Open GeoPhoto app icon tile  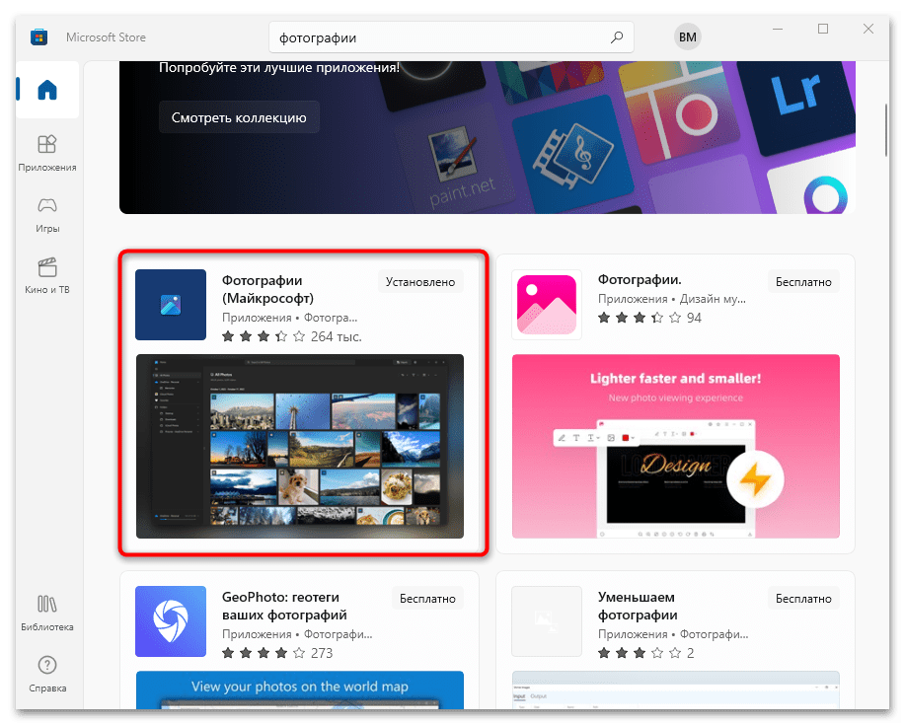click(x=171, y=621)
